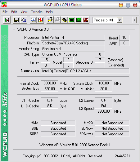
Task: Click the copyright H.Oda! text
Action: pyautogui.click(x=63, y=156)
